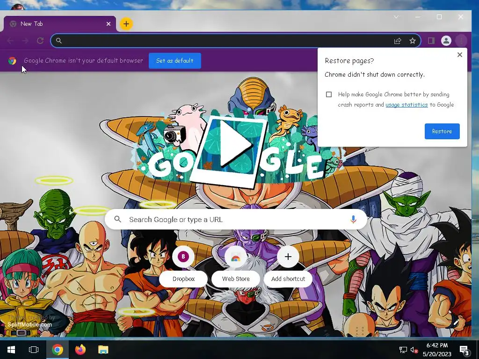Open the Windows Start menu

click(11, 350)
